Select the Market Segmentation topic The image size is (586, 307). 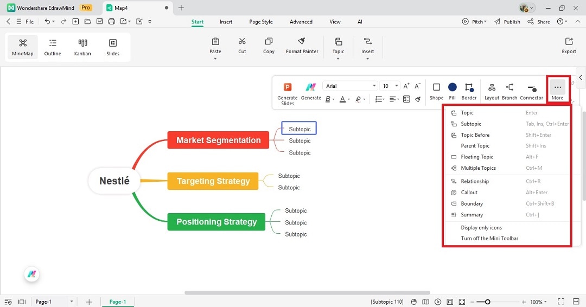click(218, 140)
